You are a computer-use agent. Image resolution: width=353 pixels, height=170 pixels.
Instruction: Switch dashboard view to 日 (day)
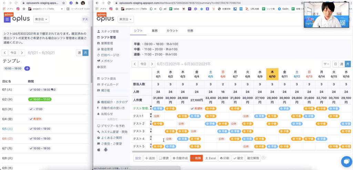click(335, 64)
